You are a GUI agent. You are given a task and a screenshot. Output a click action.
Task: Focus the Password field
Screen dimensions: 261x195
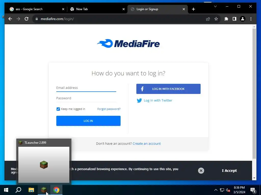[86, 98]
